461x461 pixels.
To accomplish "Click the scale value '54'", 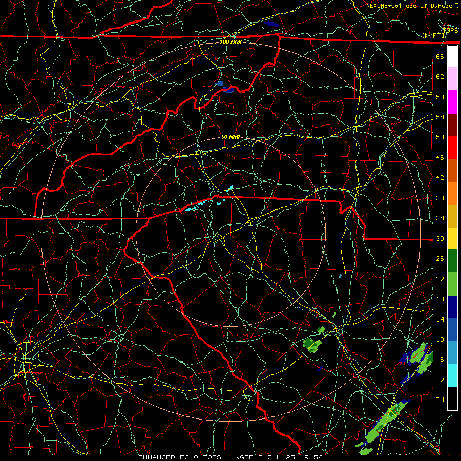I will click(x=440, y=117).
